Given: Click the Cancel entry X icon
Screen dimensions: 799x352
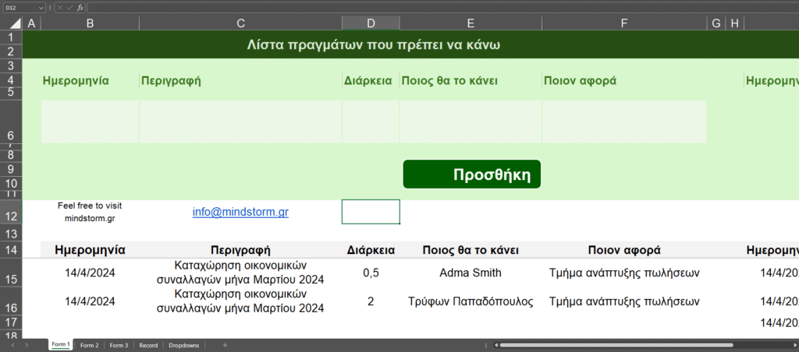Looking at the screenshot, I should (60, 7).
